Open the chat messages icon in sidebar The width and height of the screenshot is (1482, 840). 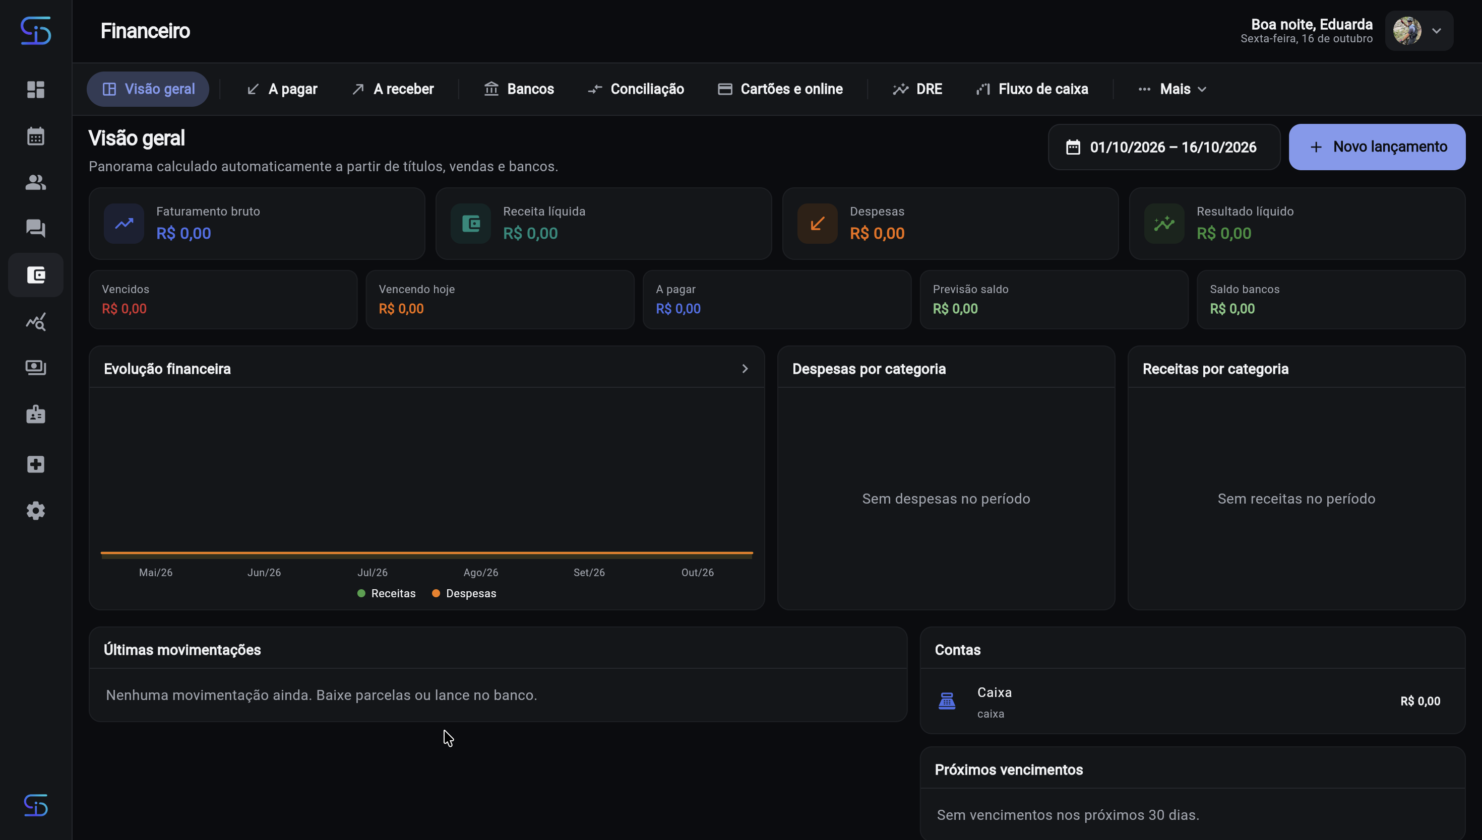pos(36,229)
